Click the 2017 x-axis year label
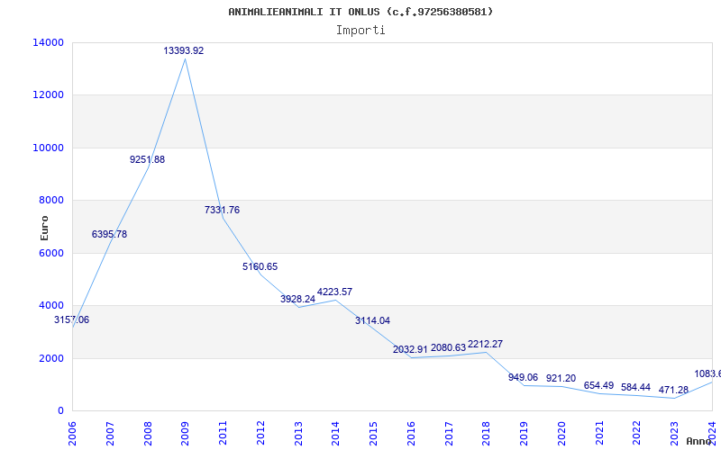The image size is (721, 450). pyautogui.click(x=449, y=434)
